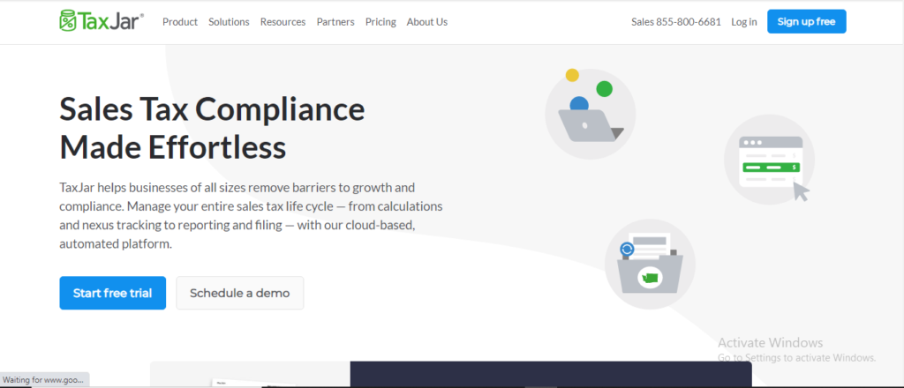Open the About Us menu
Image resolution: width=904 pixels, height=388 pixels.
[x=427, y=22]
